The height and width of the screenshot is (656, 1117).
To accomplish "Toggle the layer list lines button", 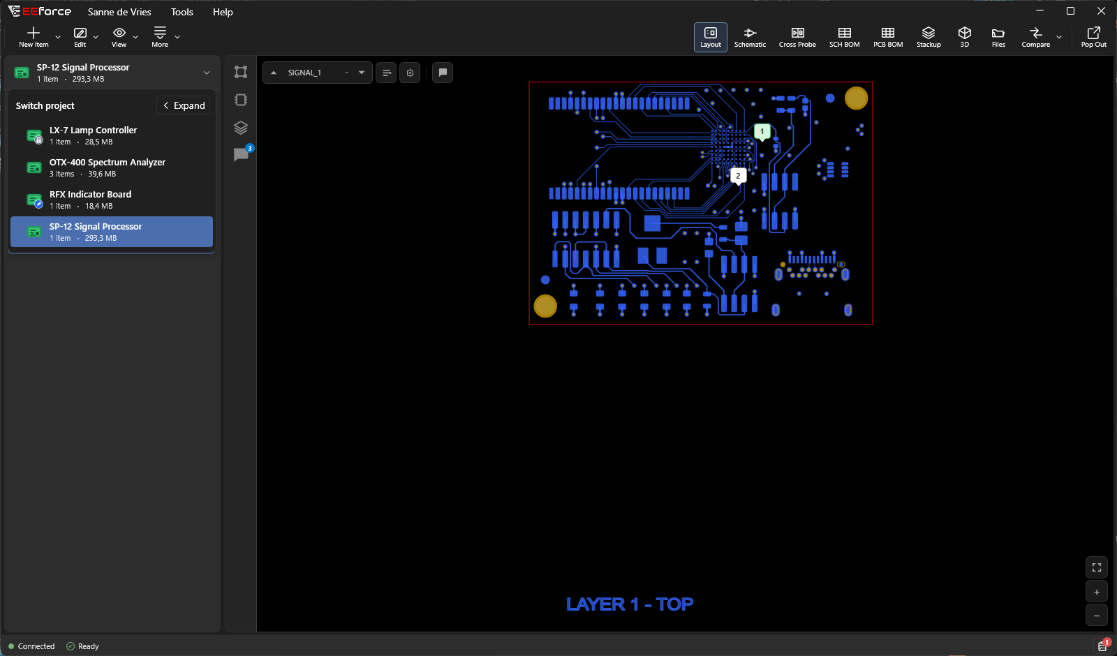I will click(x=386, y=73).
